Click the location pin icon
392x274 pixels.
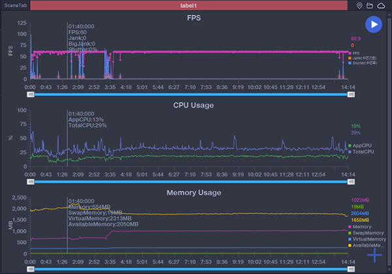359,6
